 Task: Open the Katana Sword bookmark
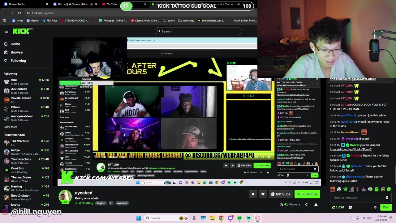[145, 21]
